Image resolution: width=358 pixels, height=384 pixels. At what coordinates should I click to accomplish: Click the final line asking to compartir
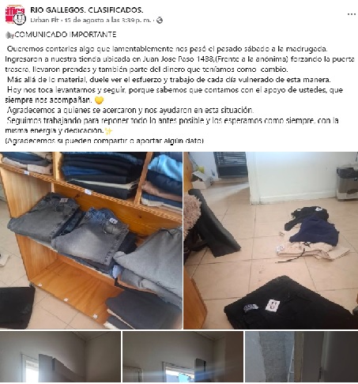coord(104,141)
